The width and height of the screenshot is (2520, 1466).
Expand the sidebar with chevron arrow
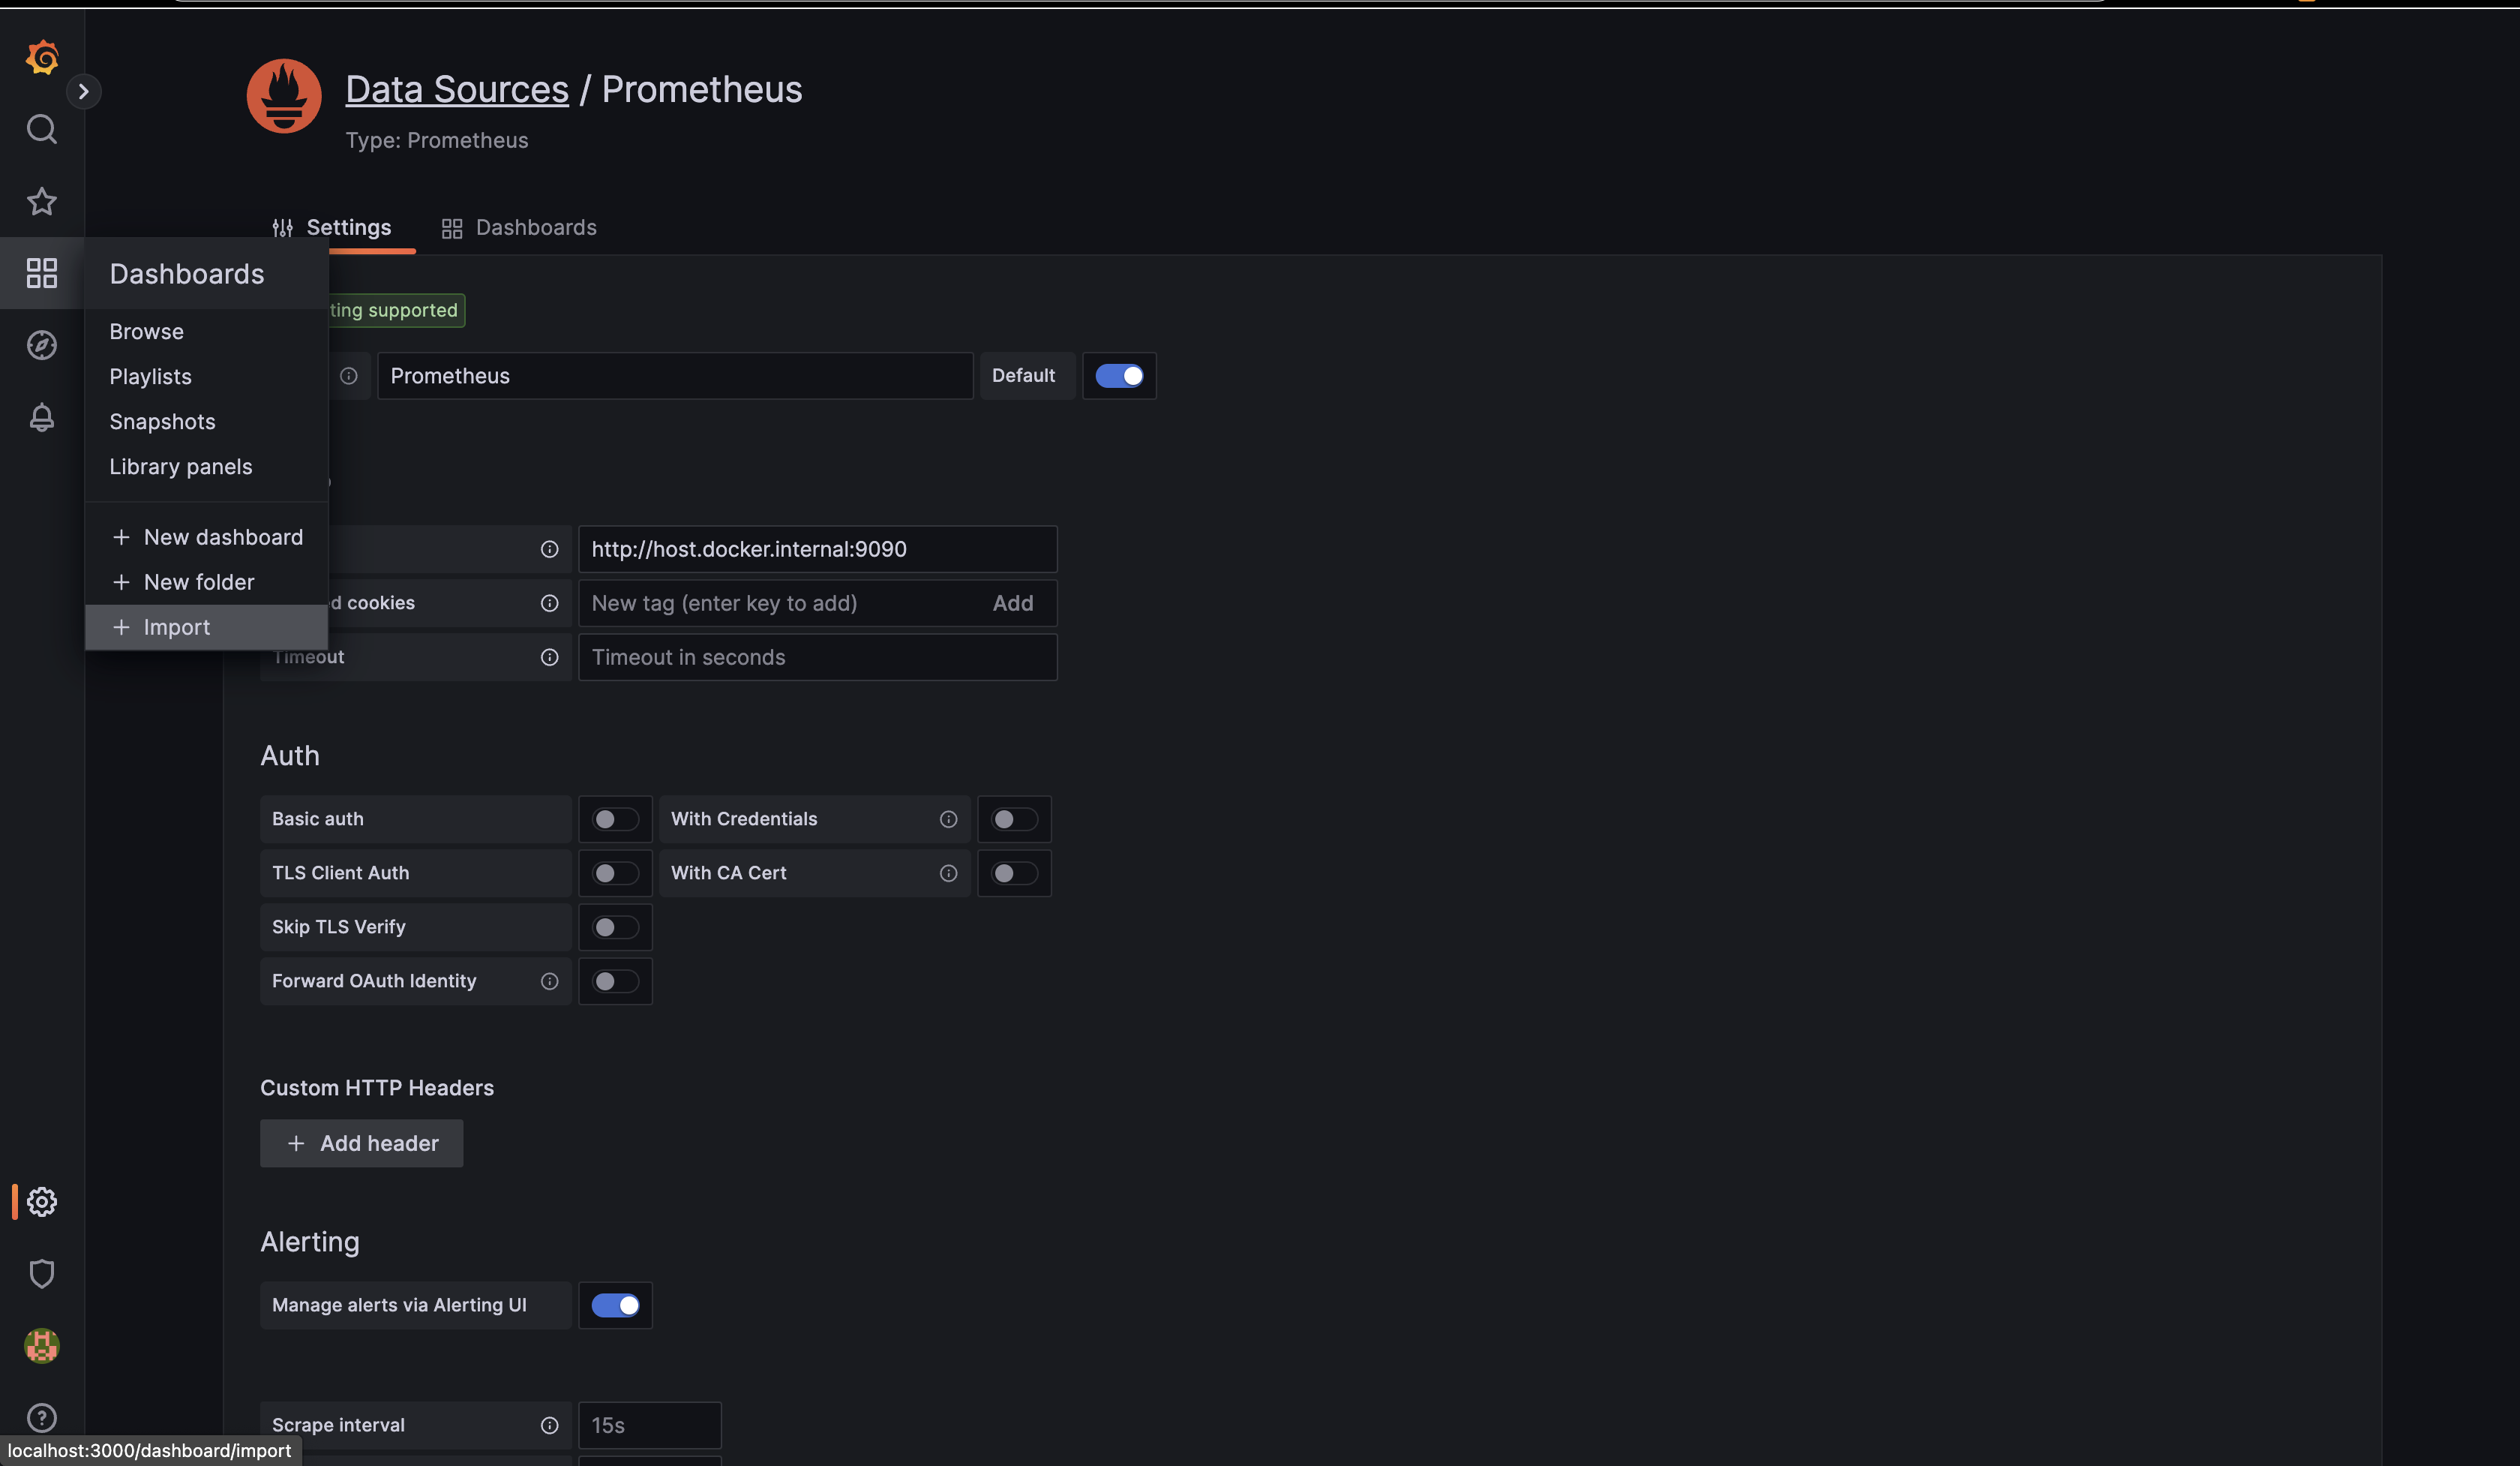[x=84, y=92]
